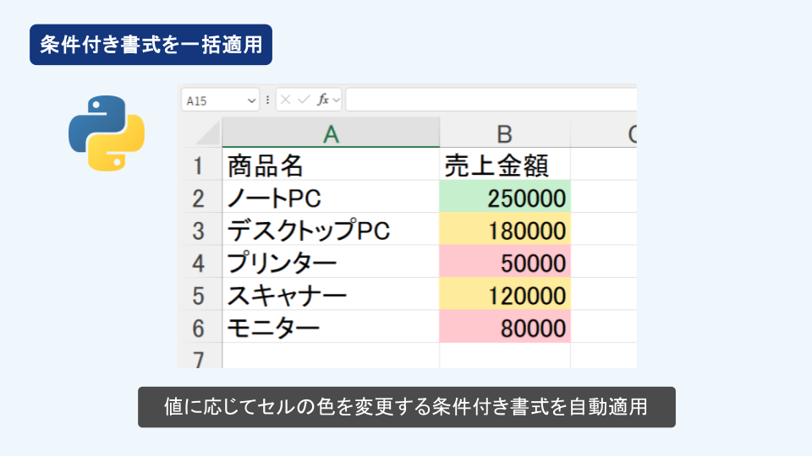Click cell containing 商品名

[x=331, y=165]
